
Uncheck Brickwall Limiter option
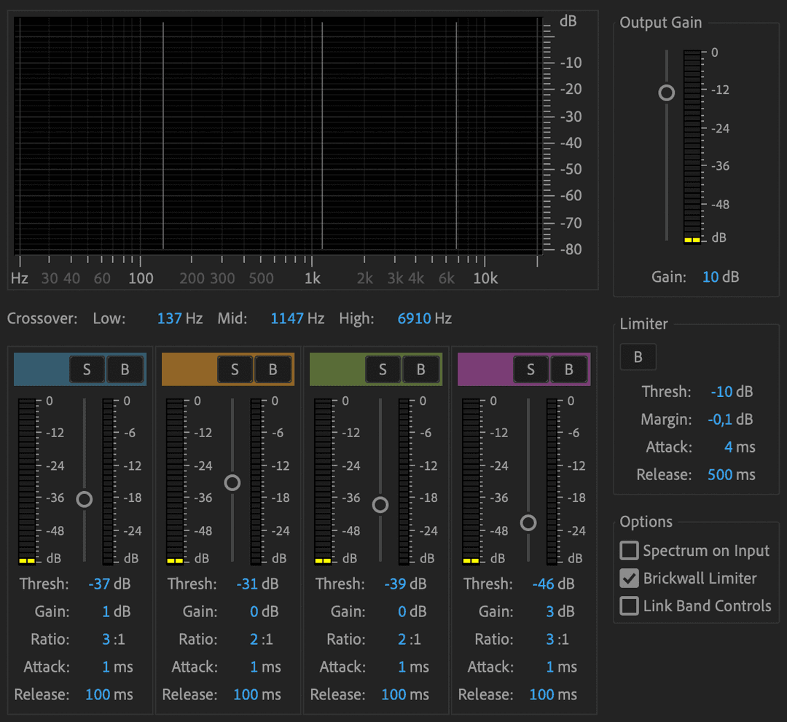(x=629, y=578)
